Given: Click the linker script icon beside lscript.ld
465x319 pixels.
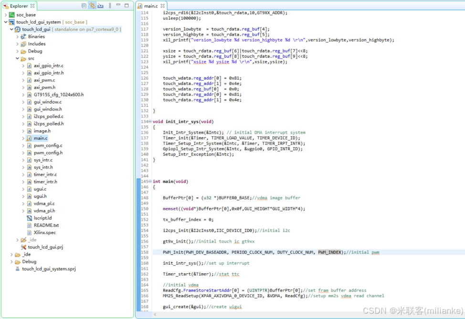Looking at the screenshot, I should tap(30, 218).
